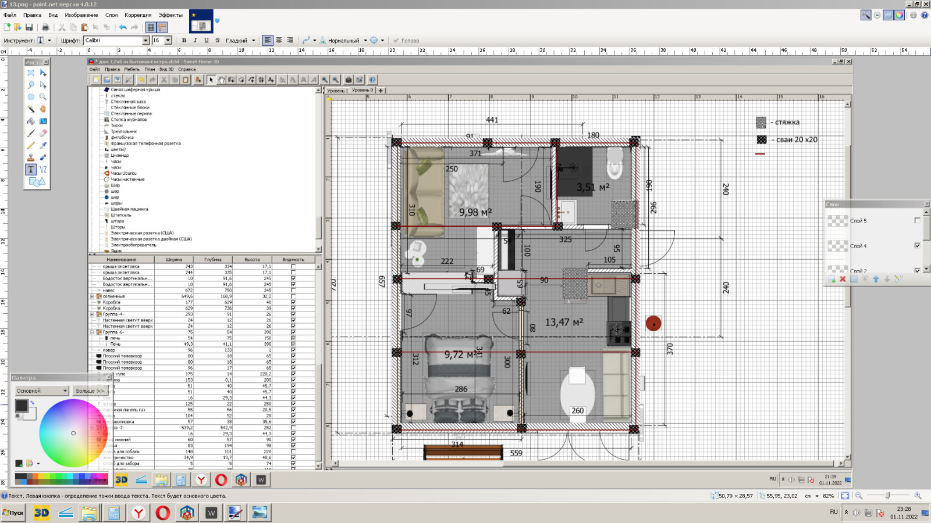
Task: Toggle pixel grid display in toolbar
Action: click(x=151, y=27)
